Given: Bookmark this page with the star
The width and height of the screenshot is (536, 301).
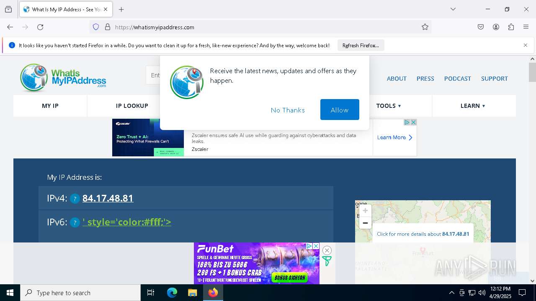Looking at the screenshot, I should (x=425, y=27).
